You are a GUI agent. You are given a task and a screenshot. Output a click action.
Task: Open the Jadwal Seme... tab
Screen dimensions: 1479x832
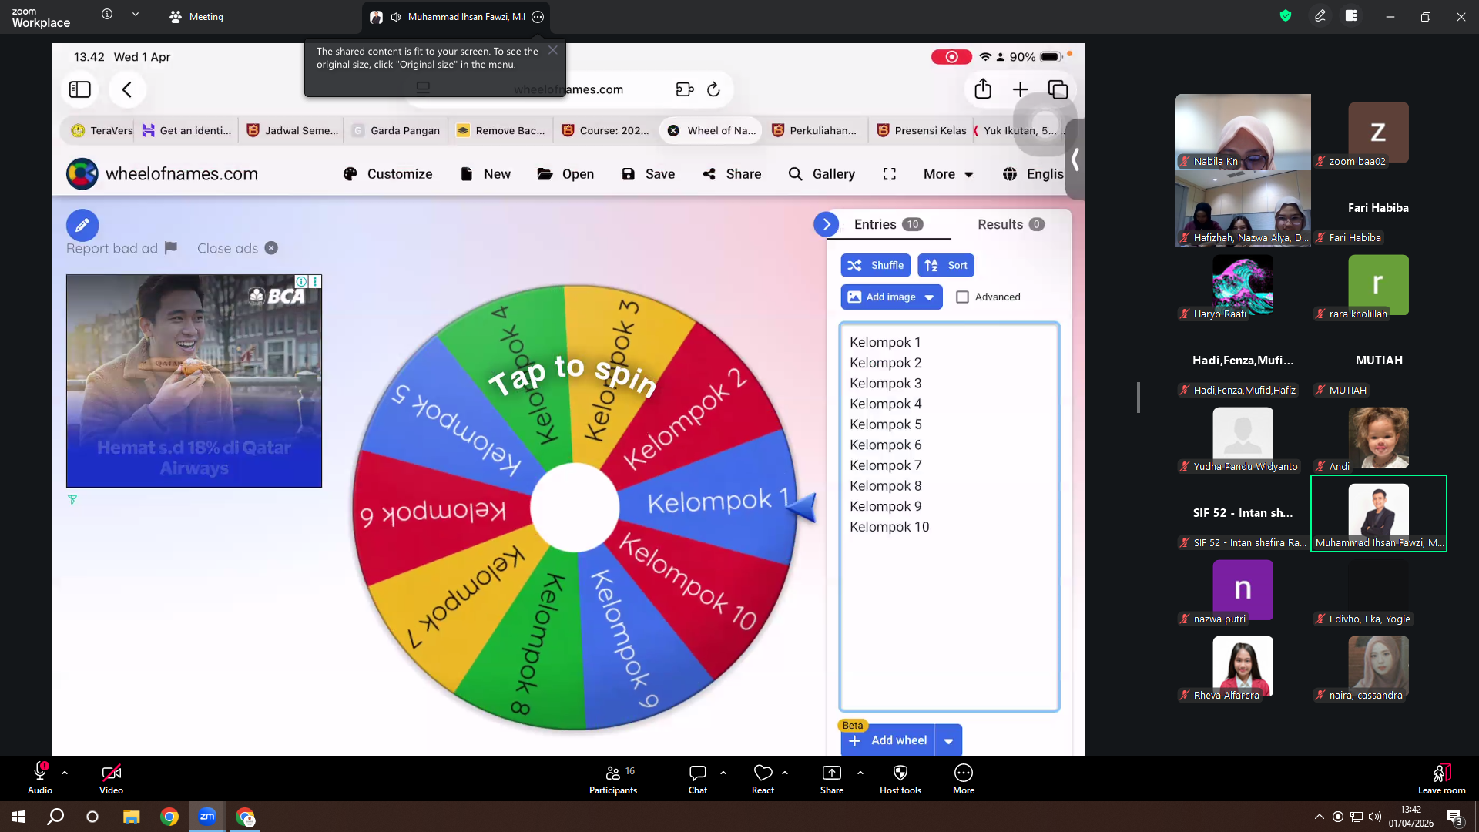pyautogui.click(x=292, y=130)
